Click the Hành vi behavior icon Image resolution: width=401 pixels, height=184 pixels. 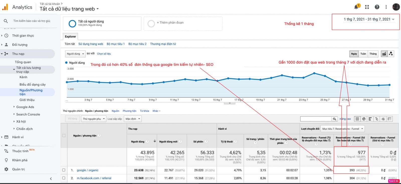(7, 137)
